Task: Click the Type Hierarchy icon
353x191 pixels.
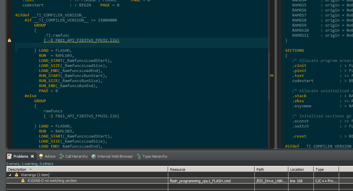Action: pyautogui.click(x=139, y=156)
